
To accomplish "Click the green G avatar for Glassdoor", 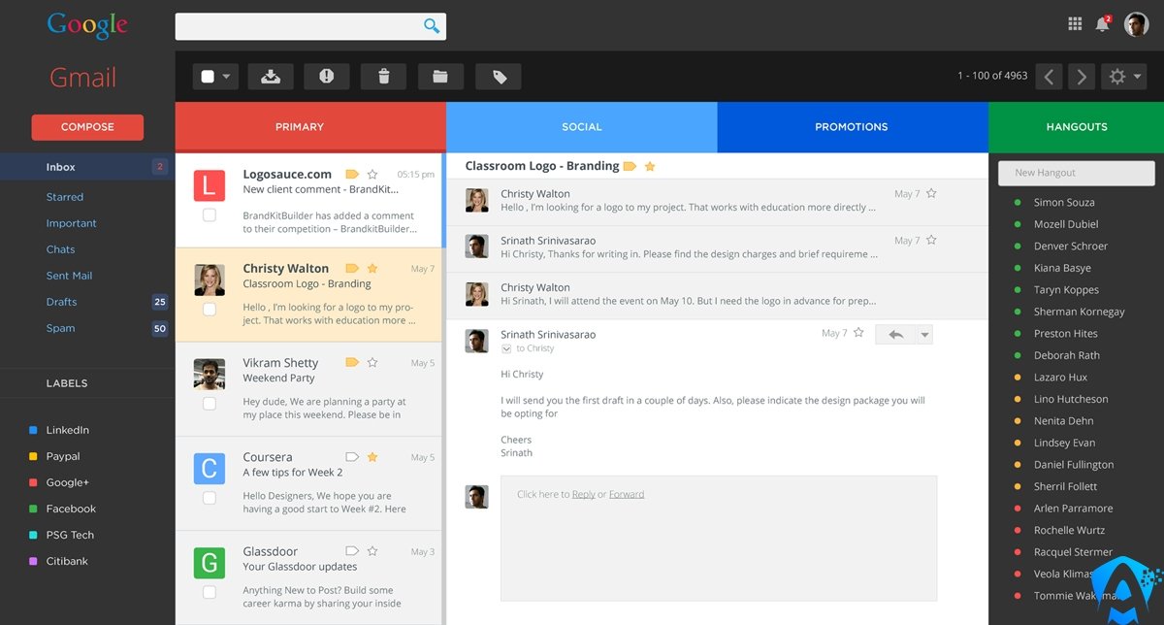I will click(210, 564).
